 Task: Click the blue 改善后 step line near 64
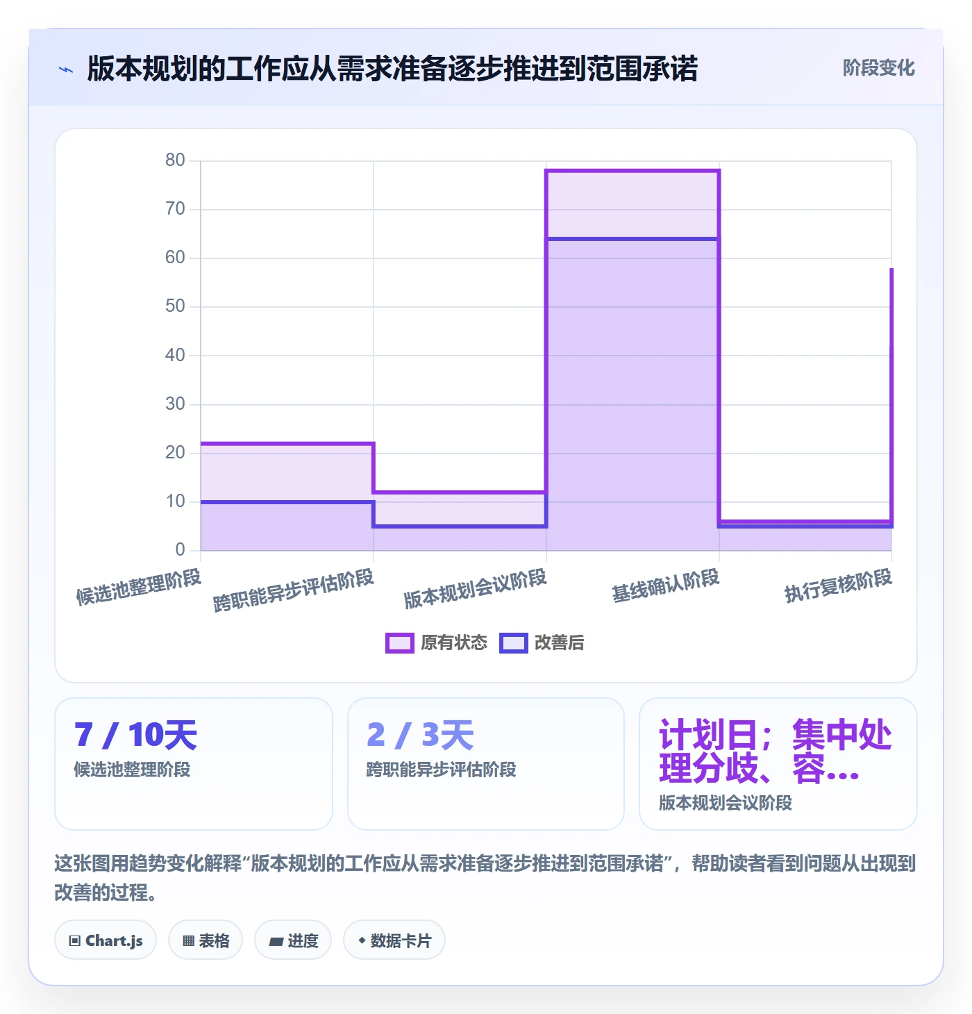point(632,239)
